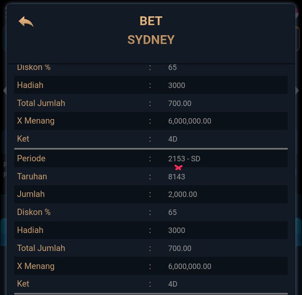302x295 pixels.
Task: Select Hadiah value 3000 above the Periode row
Action: point(177,85)
